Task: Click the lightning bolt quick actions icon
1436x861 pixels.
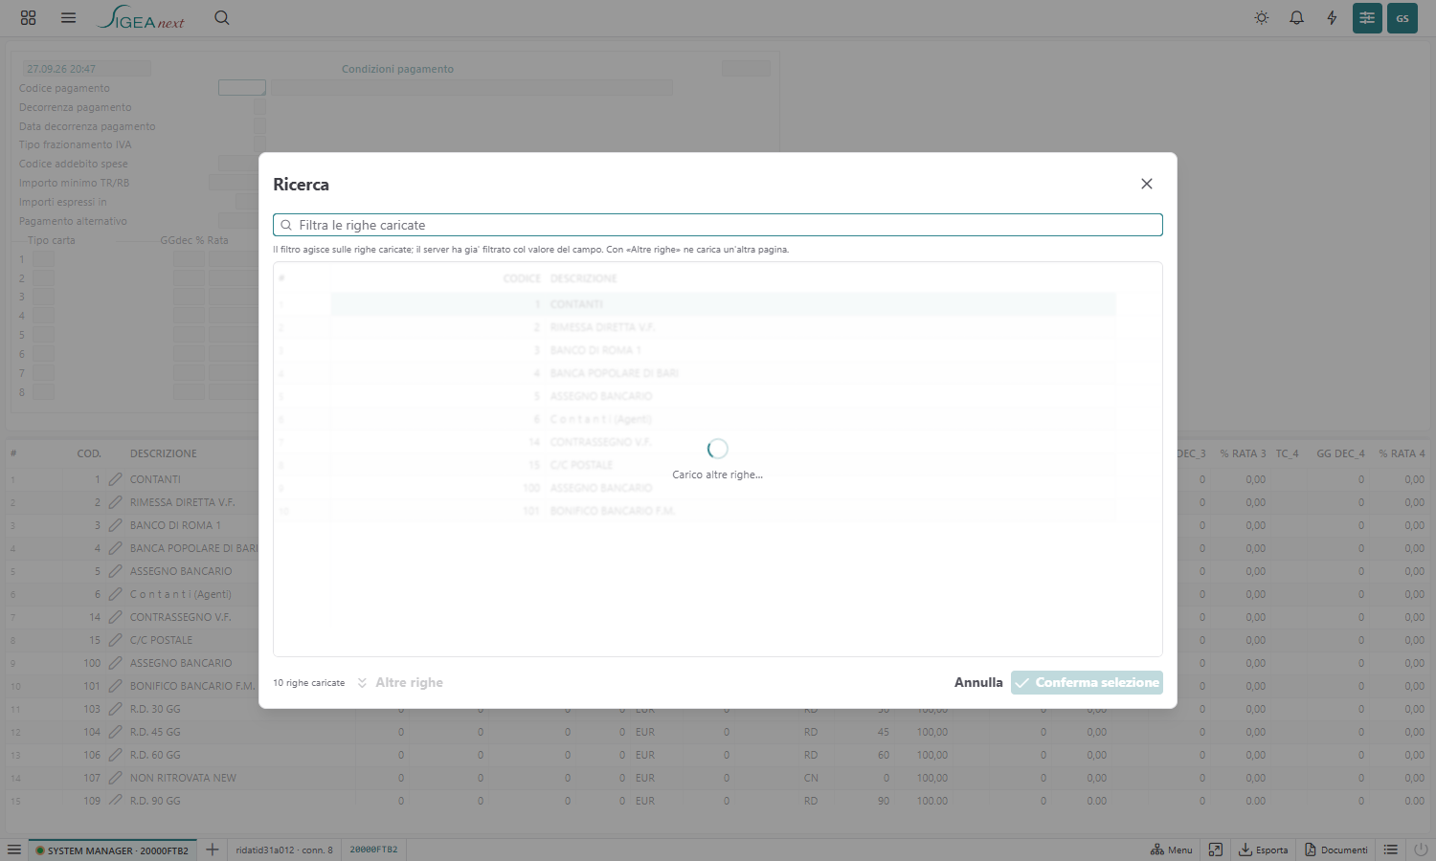Action: (1332, 18)
